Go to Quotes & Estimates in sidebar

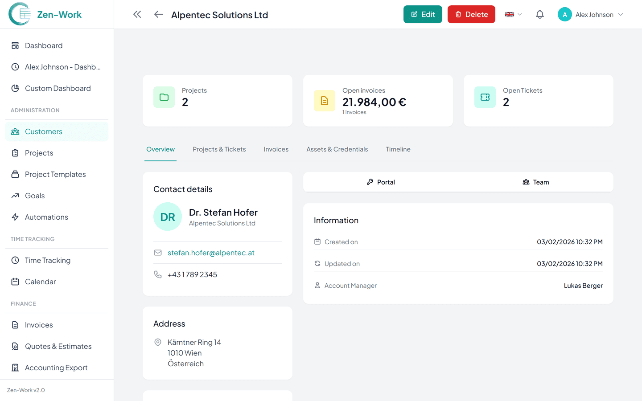pos(58,346)
